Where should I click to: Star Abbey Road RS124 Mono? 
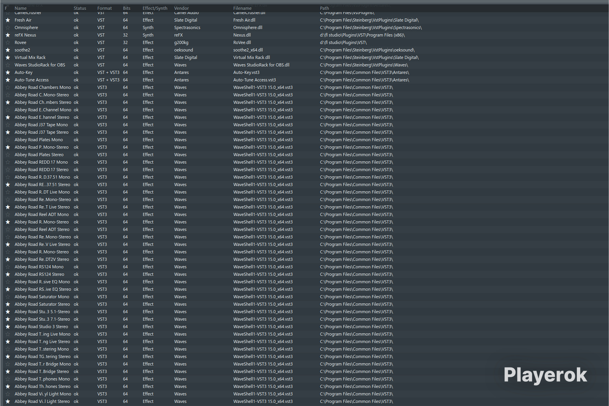(x=8, y=267)
